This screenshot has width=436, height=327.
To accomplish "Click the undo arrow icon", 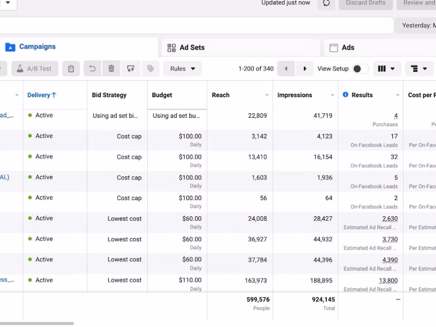I will [x=92, y=69].
